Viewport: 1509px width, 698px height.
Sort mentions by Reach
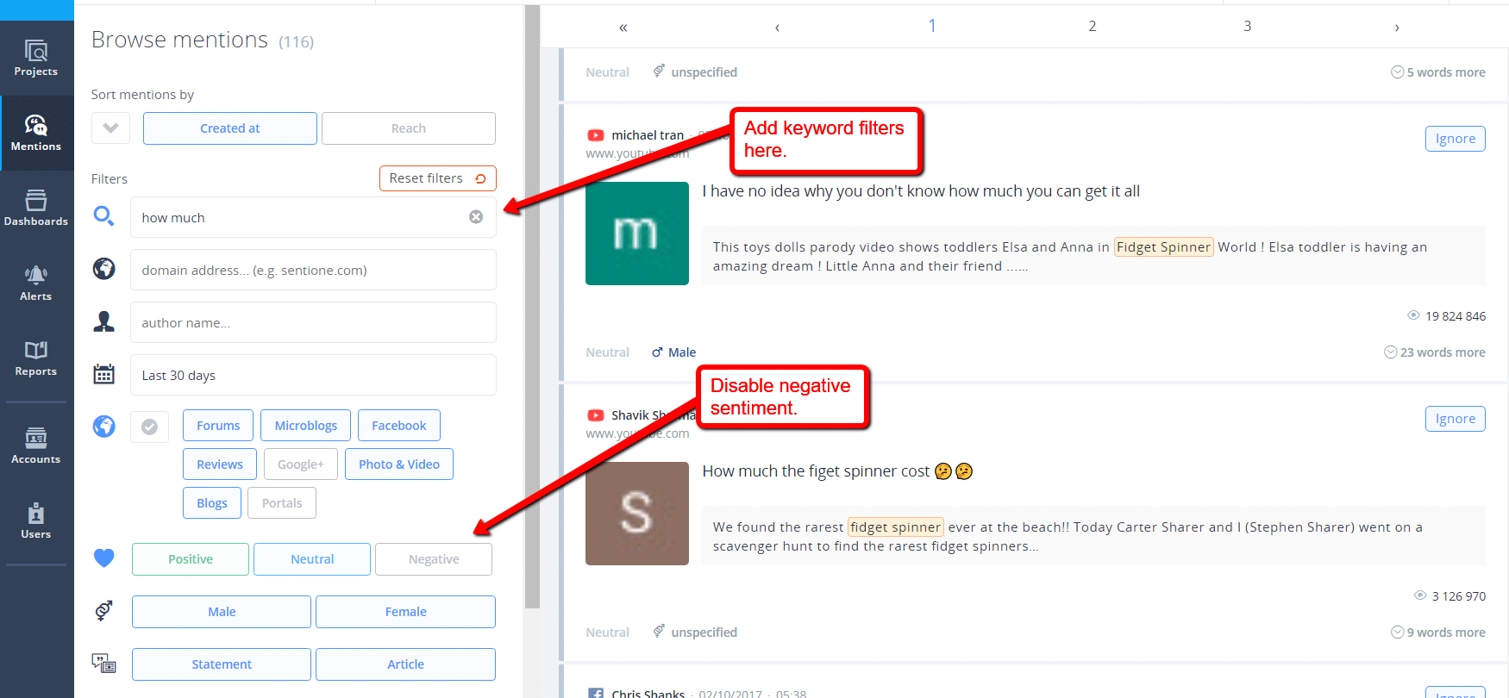[x=408, y=128]
